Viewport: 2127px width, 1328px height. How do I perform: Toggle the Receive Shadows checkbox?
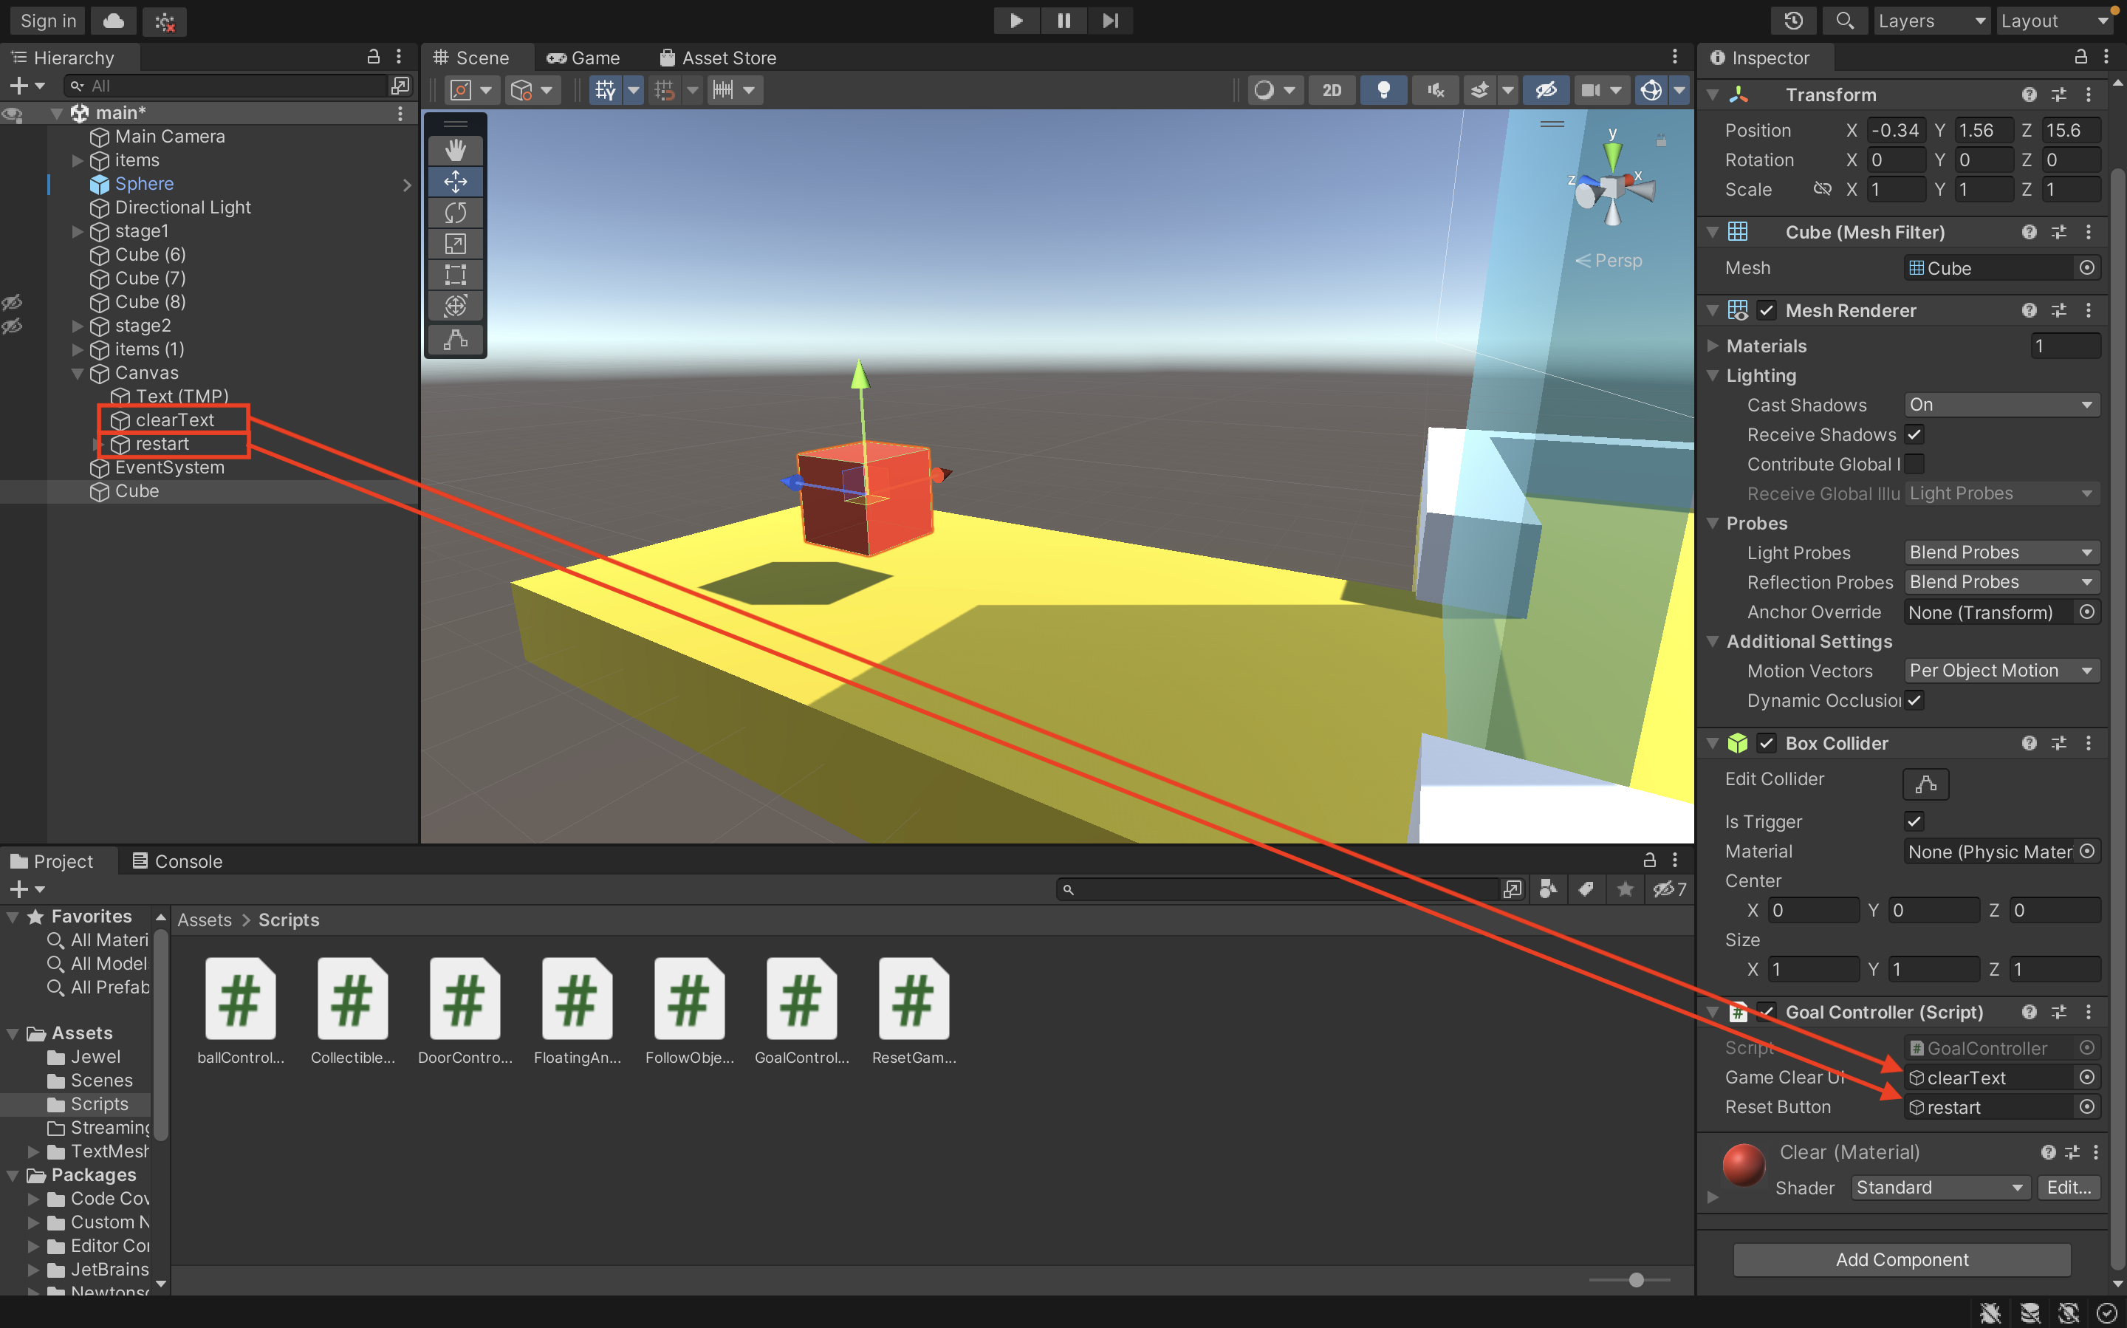[x=1914, y=434]
